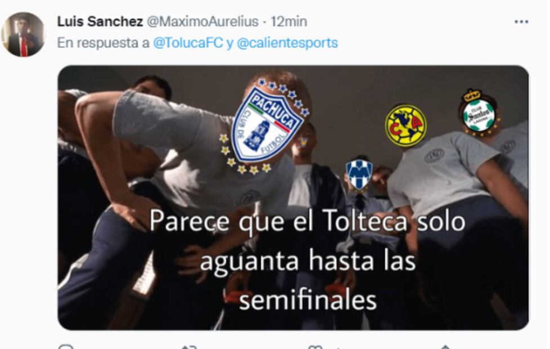Click the word 'semifinales' in the meme

coord(307,300)
